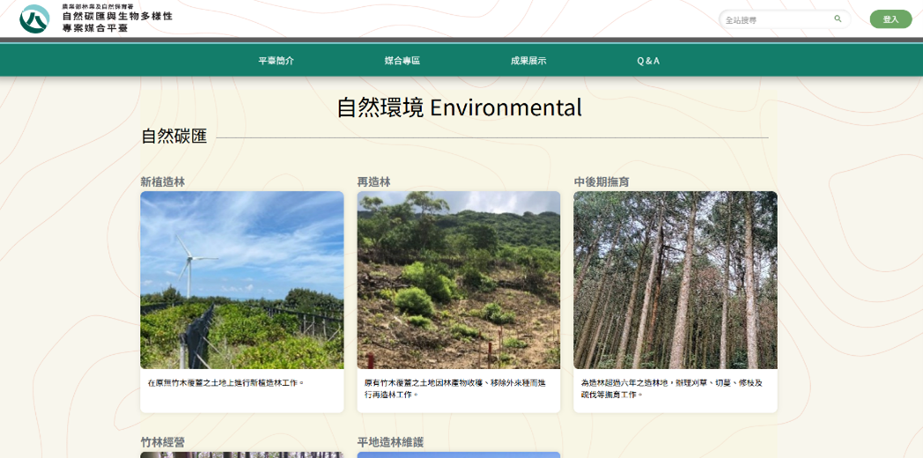Image resolution: width=923 pixels, height=458 pixels.
Task: Open the 新植造林 card heading
Action: click(163, 181)
